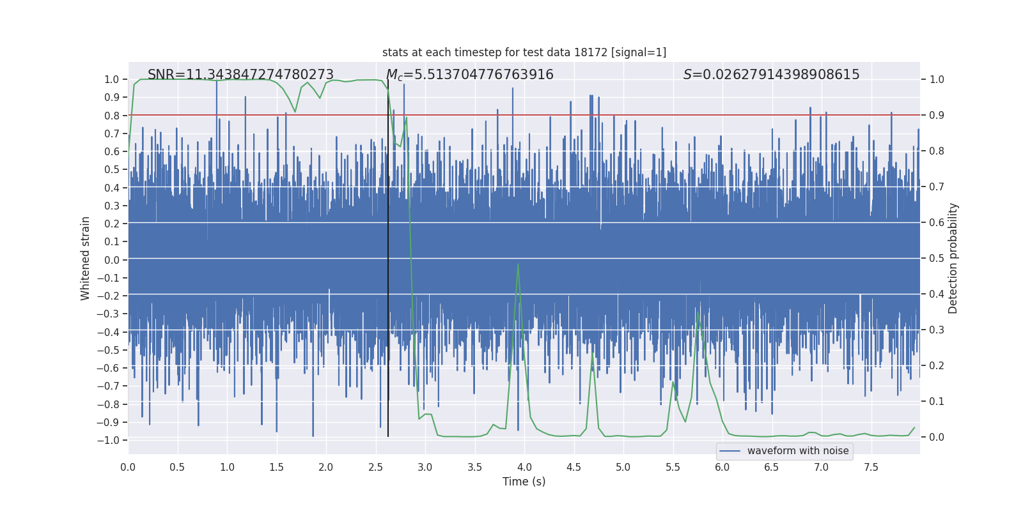Click the 0.3 tick on the Detection probability axis
Image resolution: width=1023 pixels, height=511 pixels.
(x=937, y=330)
